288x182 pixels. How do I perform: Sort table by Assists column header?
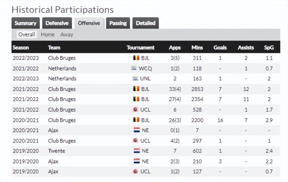coord(246,48)
